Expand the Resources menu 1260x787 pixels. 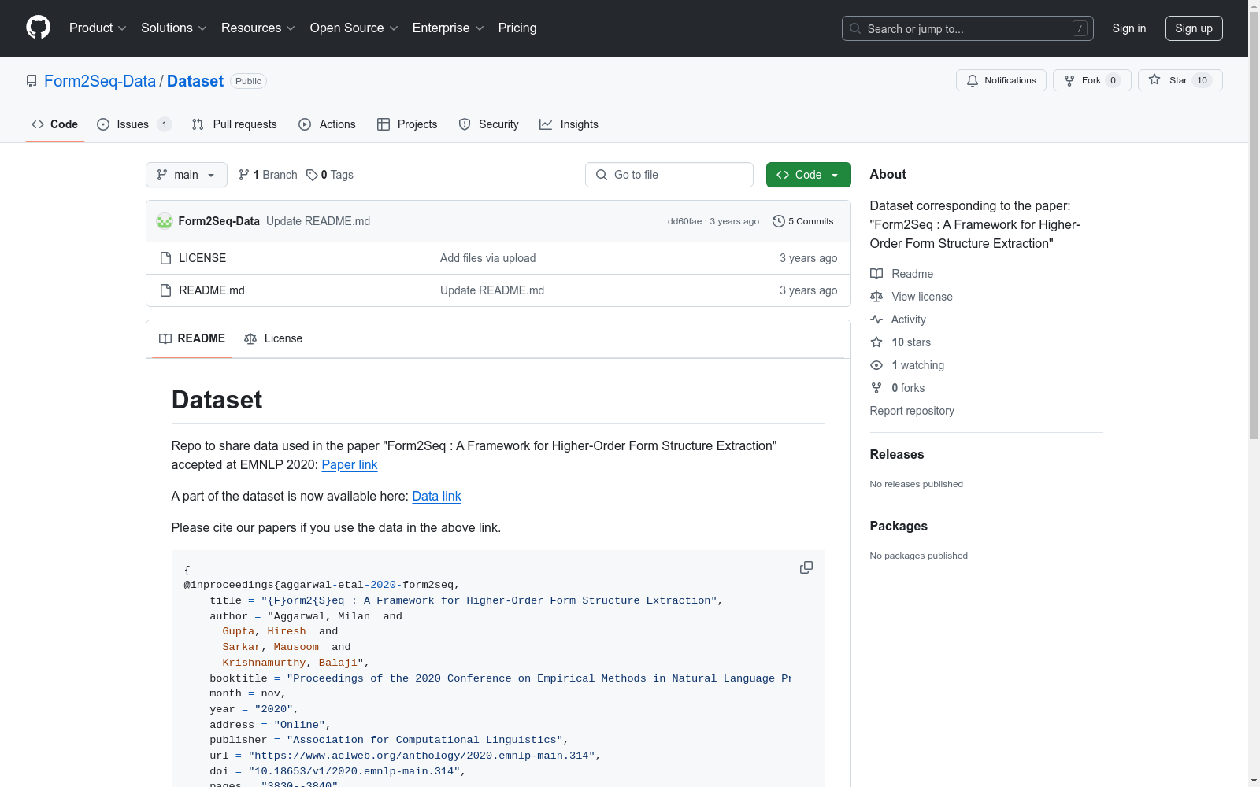[x=258, y=28]
